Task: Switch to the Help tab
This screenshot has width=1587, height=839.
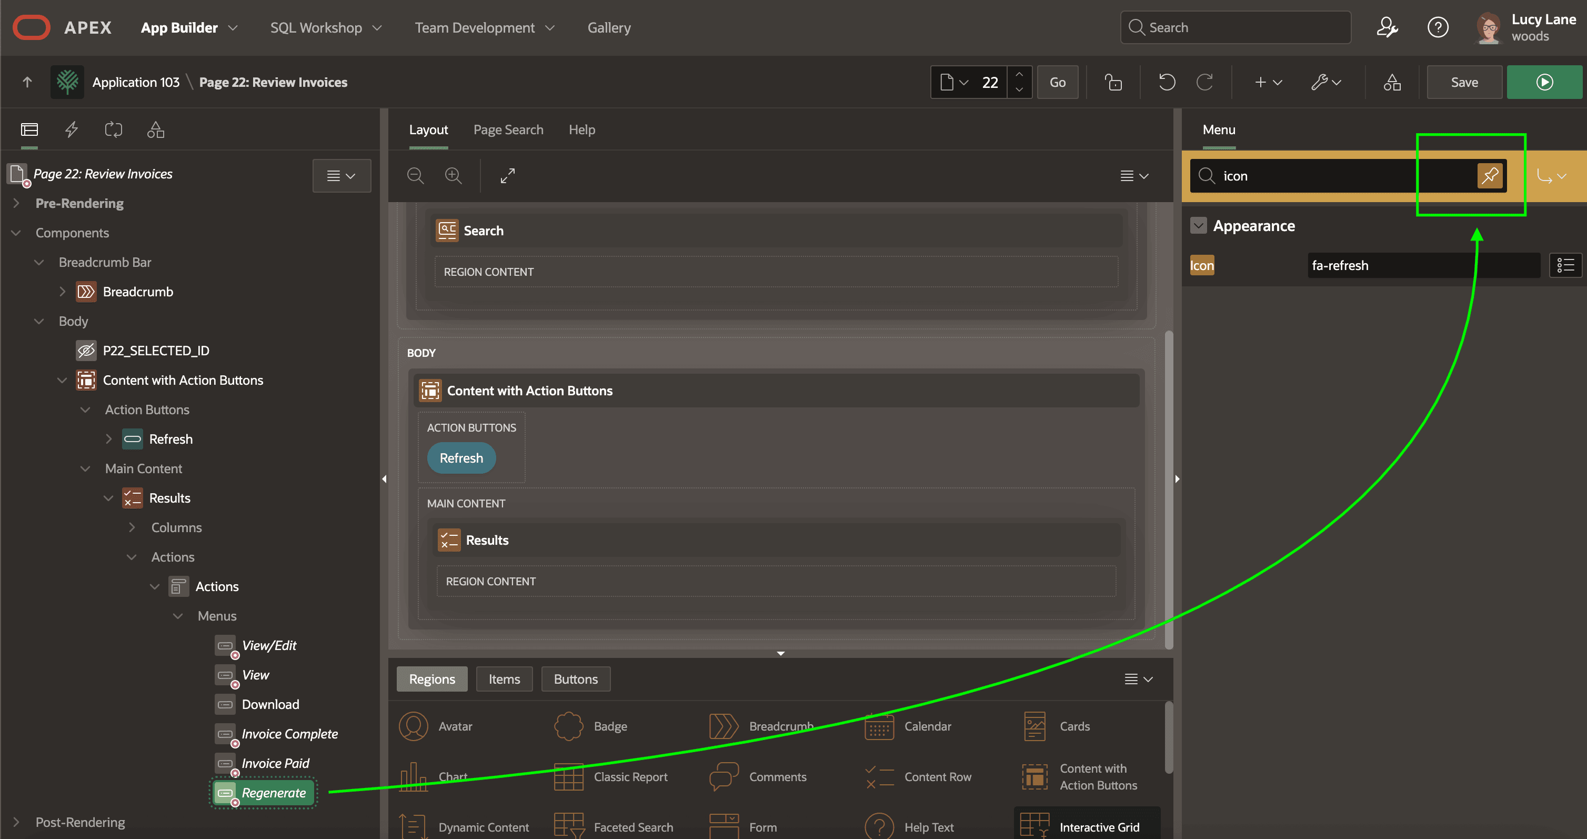Action: tap(581, 129)
